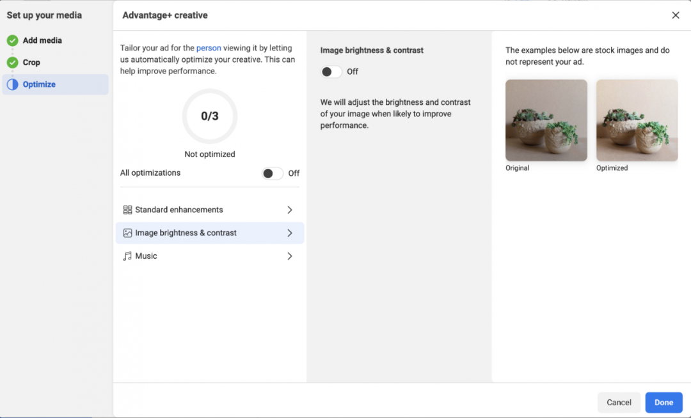This screenshot has width=691, height=418.
Task: Expand the Standard enhancements chevron
Action: coord(290,209)
